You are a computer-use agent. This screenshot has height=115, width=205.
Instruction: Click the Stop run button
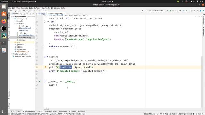point(176,11)
